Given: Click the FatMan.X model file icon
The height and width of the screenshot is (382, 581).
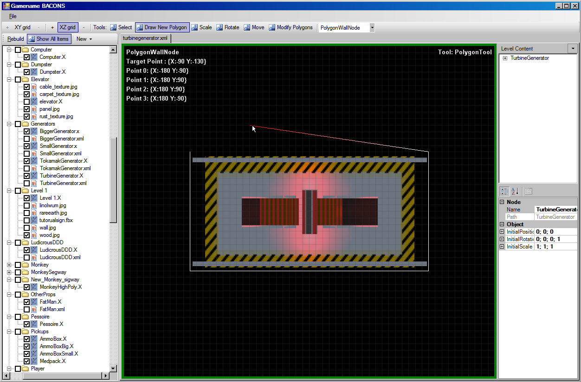Looking at the screenshot, I should pyautogui.click(x=34, y=302).
